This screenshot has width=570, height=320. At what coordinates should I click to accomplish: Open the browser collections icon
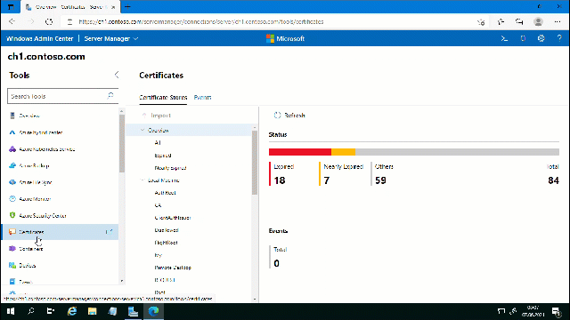(519, 21)
